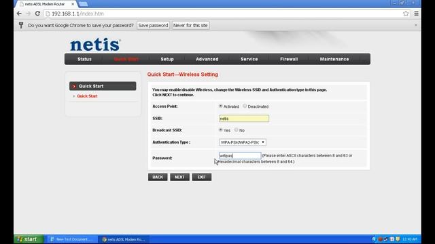Viewport: 435px width, 244px height.
Task: Click the password key icon in infobar
Action: point(21,25)
